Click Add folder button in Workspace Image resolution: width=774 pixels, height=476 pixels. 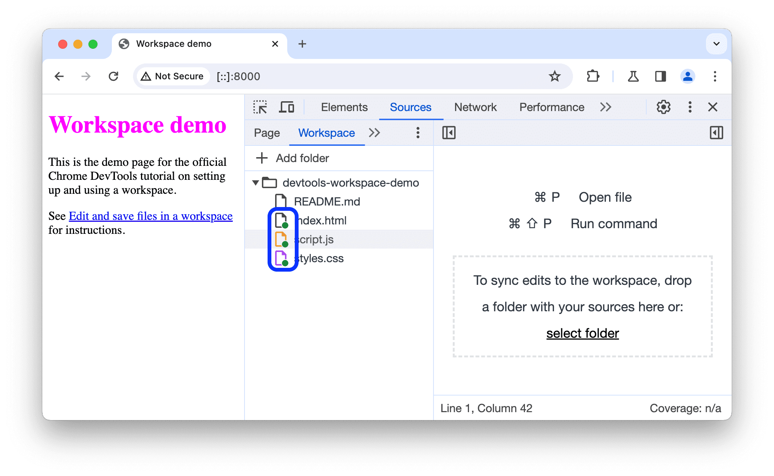(296, 158)
